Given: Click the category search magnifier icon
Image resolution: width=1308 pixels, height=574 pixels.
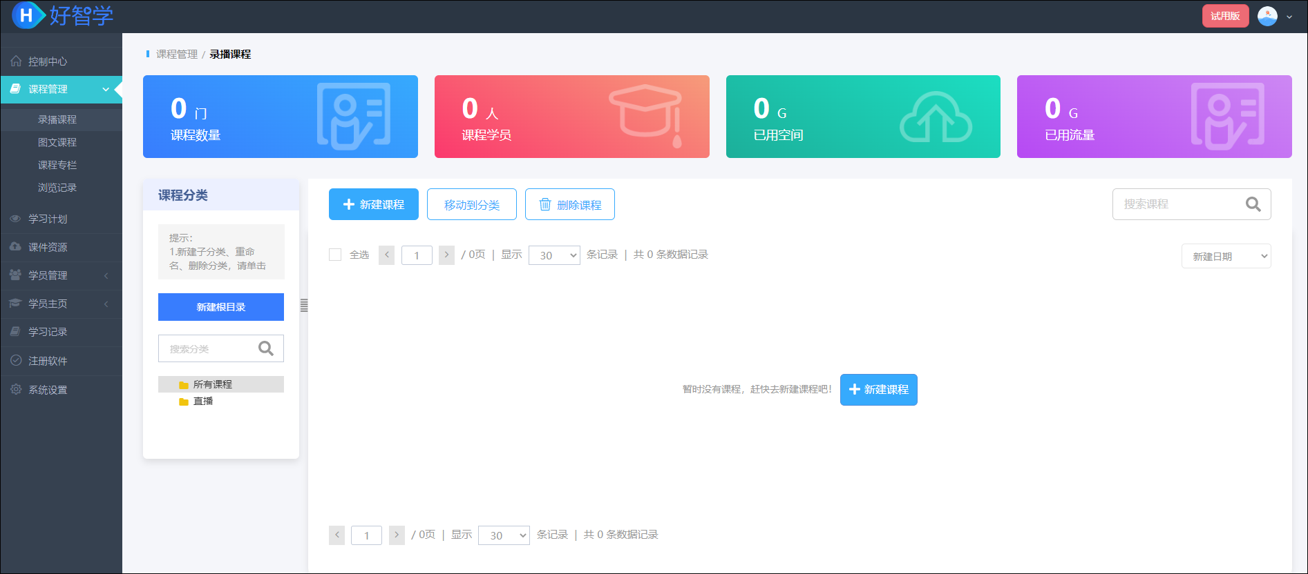Looking at the screenshot, I should (266, 348).
